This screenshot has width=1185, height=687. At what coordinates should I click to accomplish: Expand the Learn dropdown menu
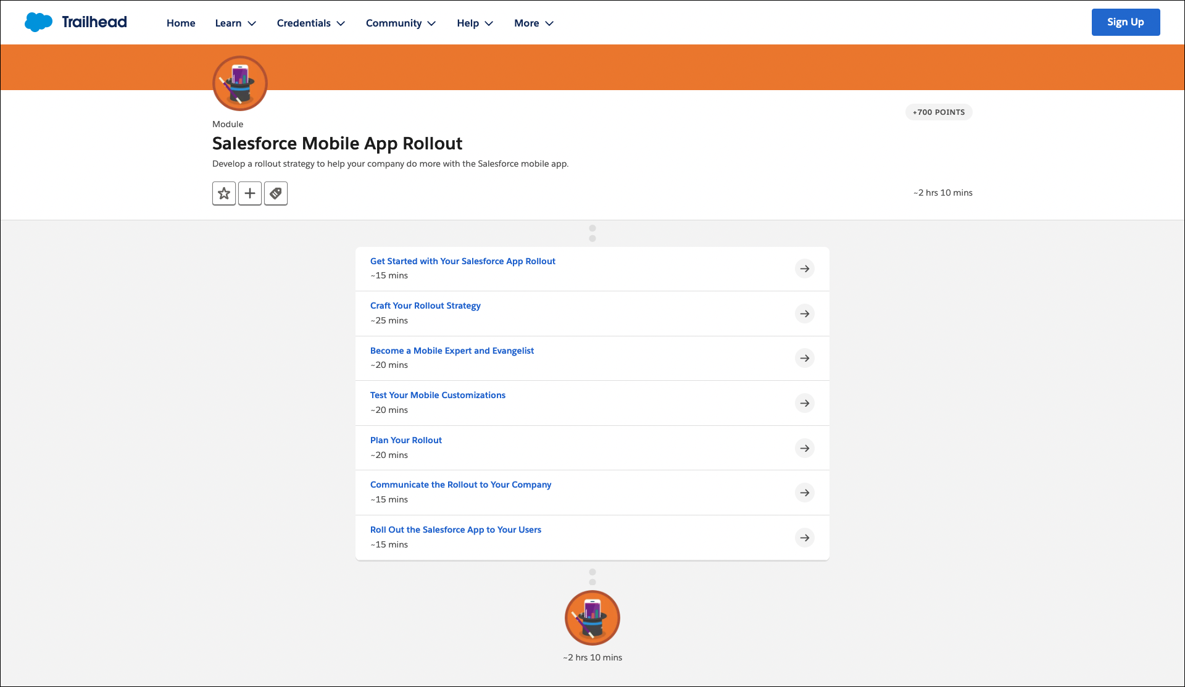236,23
